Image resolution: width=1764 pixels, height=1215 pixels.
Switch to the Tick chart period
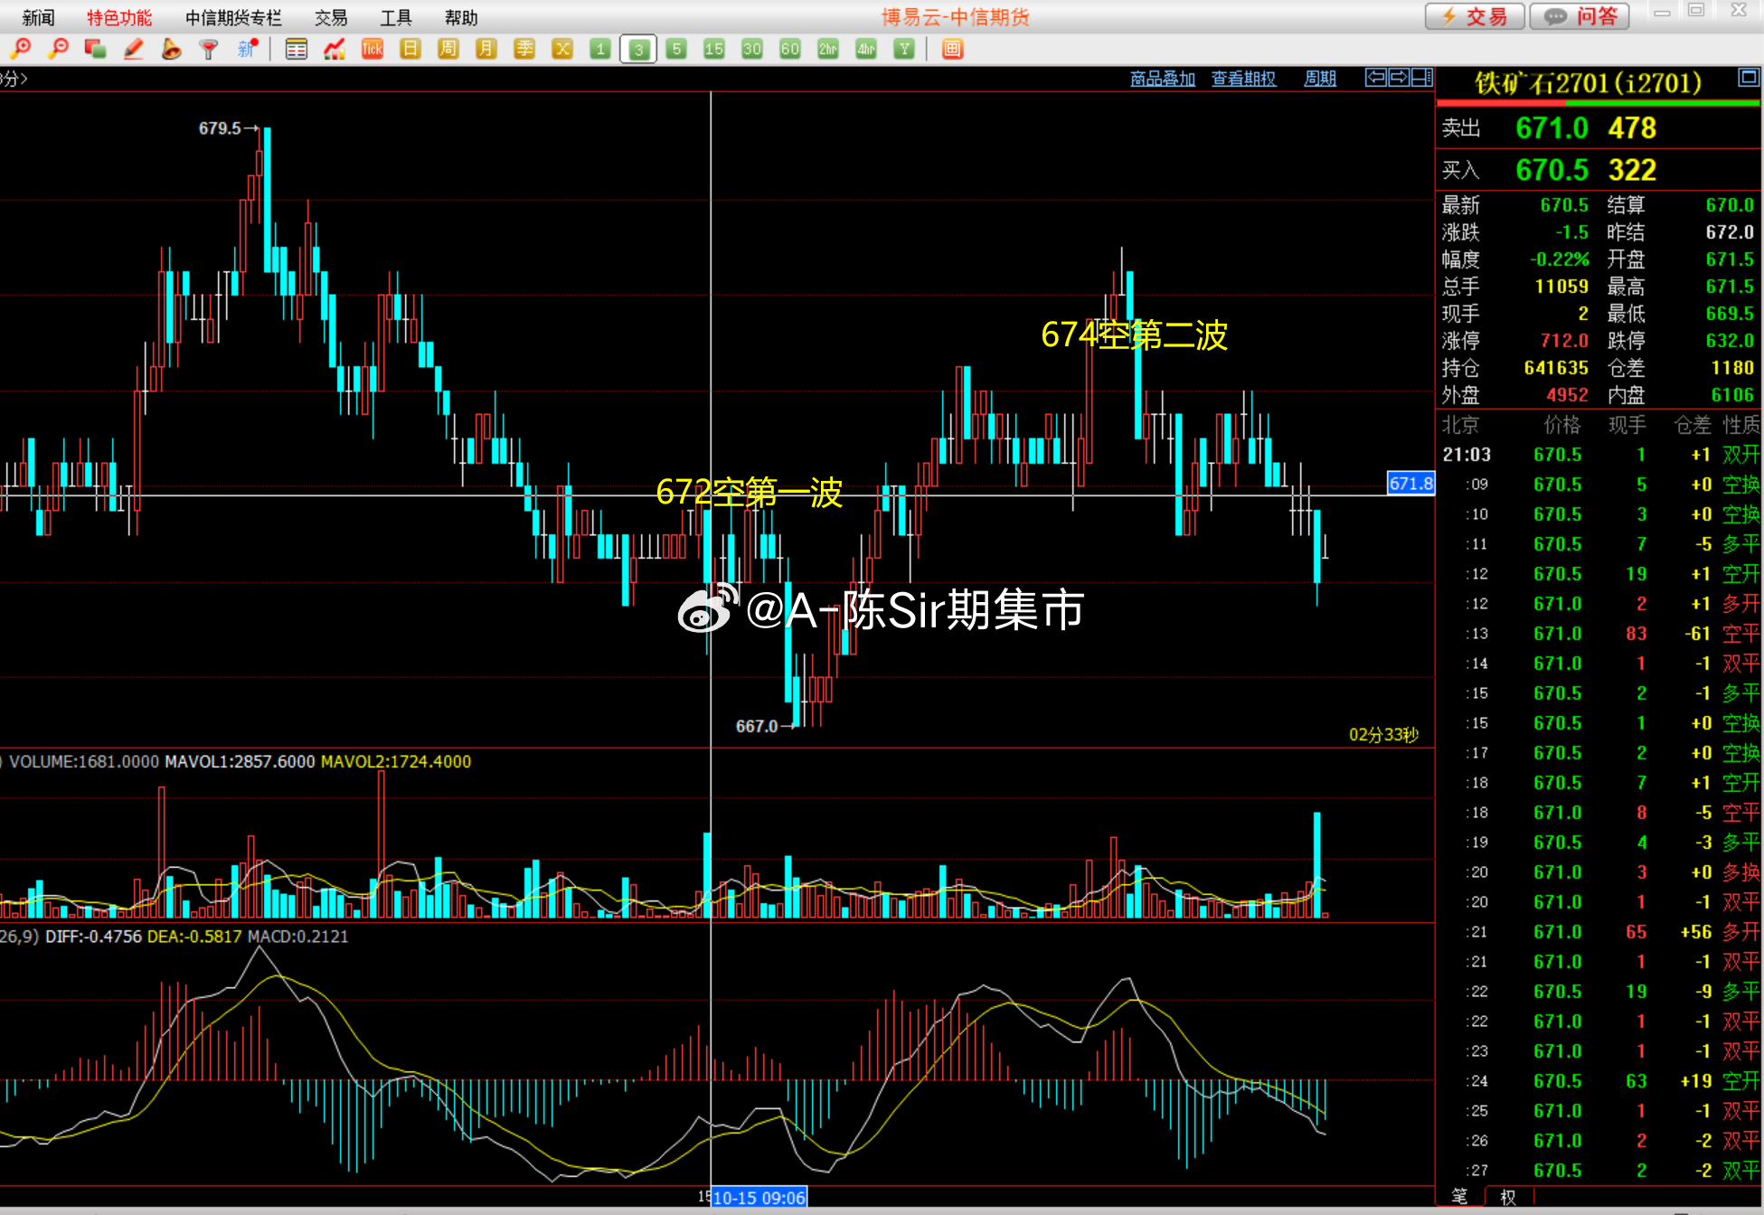373,49
